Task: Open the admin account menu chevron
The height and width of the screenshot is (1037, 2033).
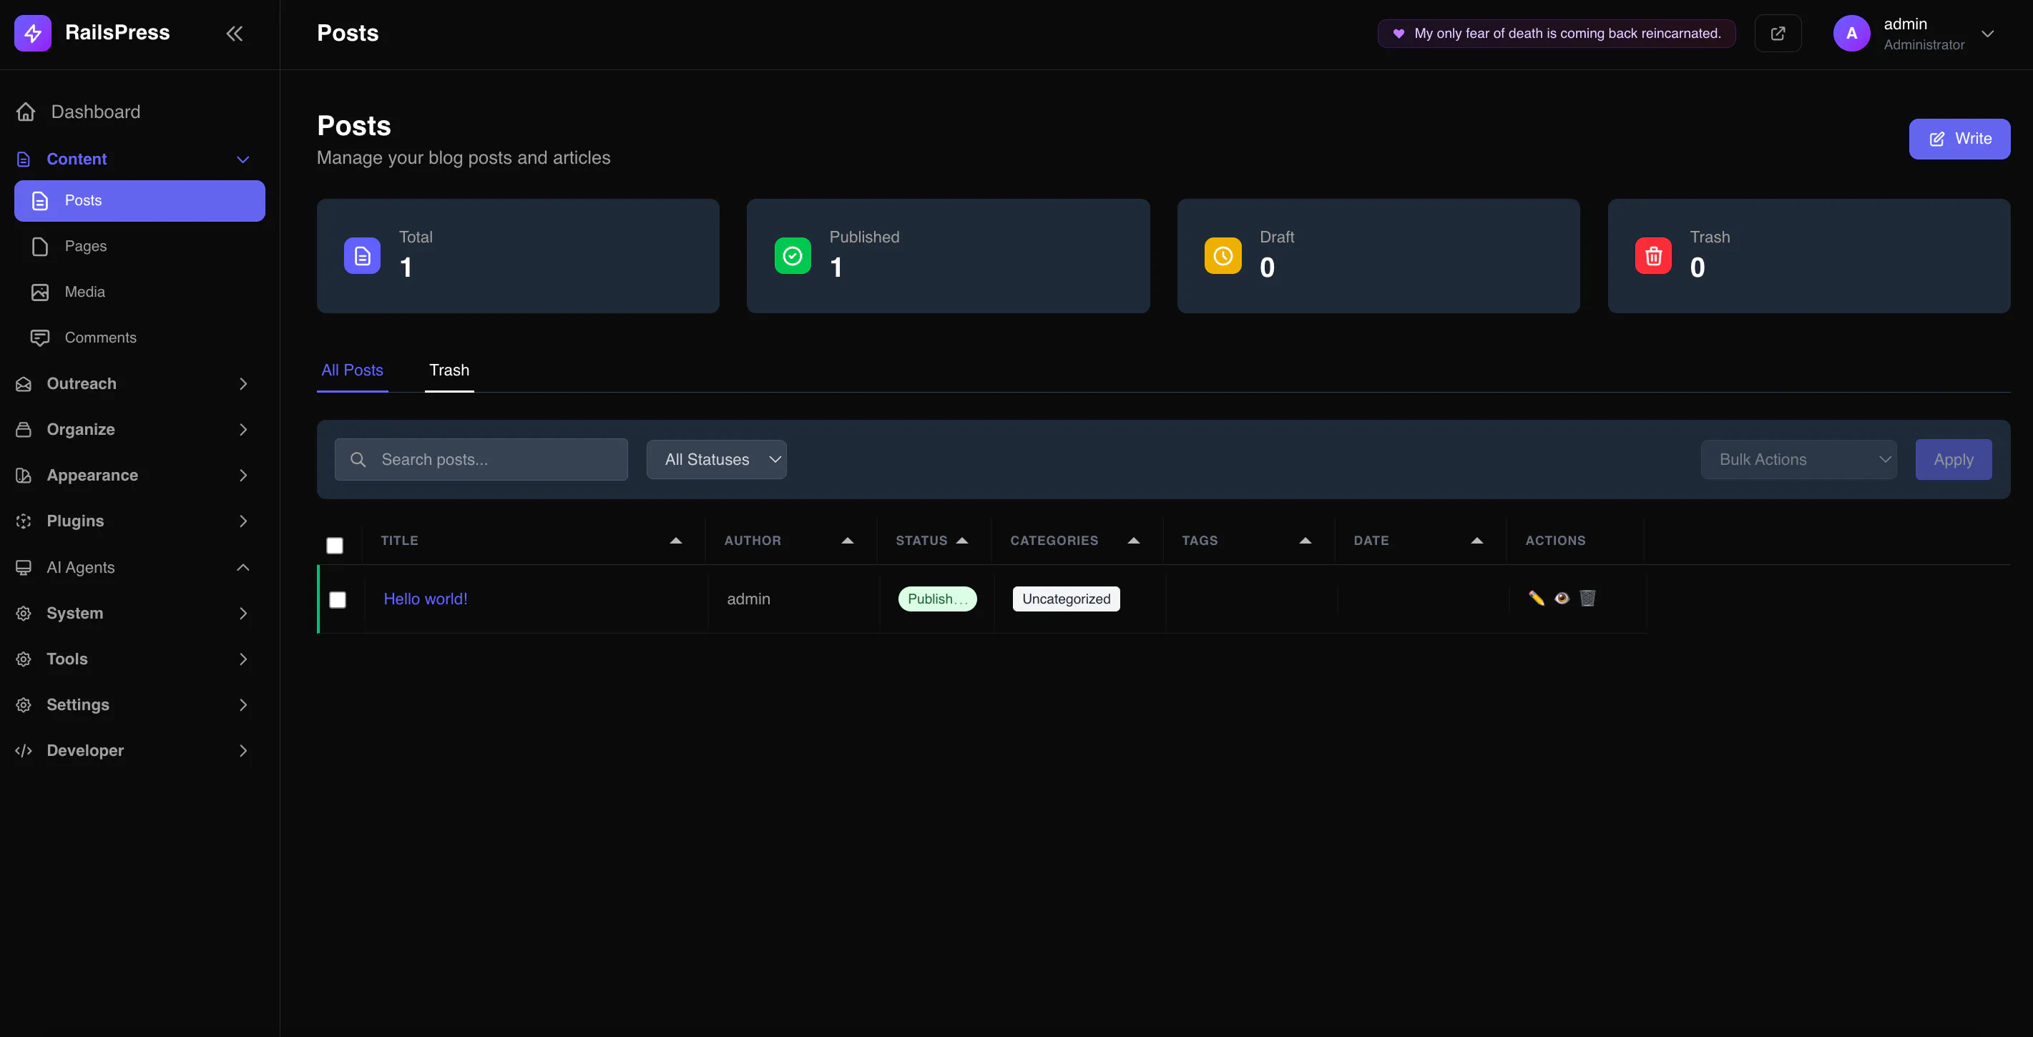Action: (x=1987, y=33)
